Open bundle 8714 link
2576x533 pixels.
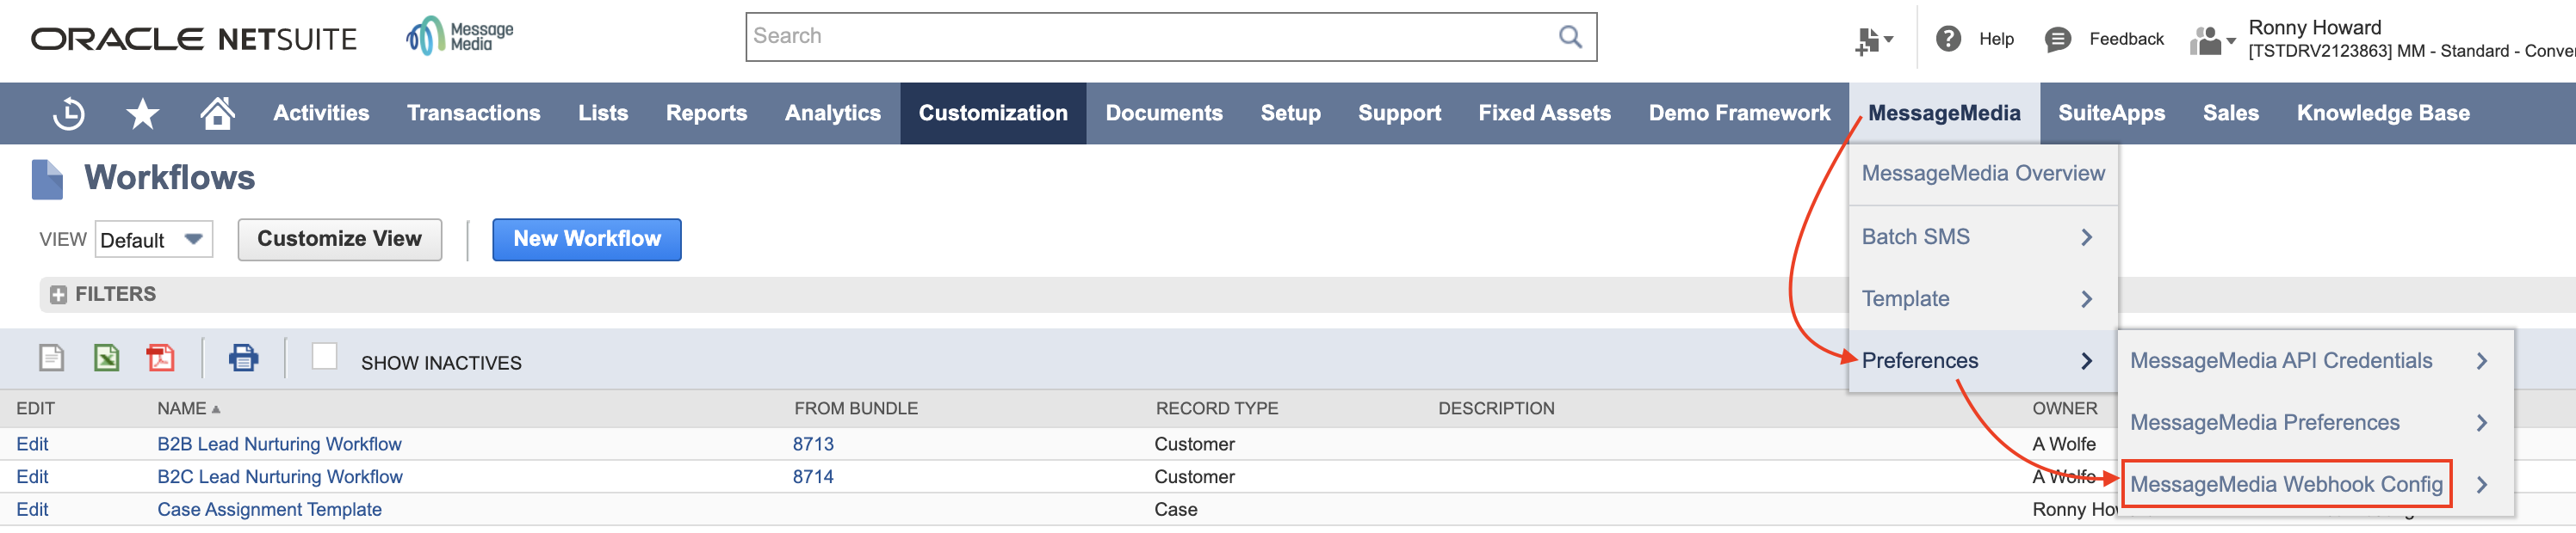[813, 477]
